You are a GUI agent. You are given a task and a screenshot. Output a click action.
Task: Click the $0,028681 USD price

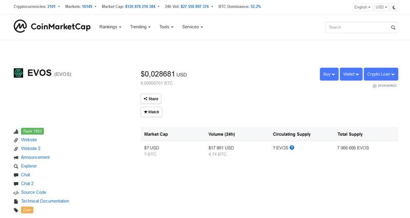163,74
